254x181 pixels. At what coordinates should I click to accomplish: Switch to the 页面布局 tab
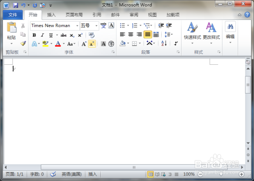[x=74, y=15]
